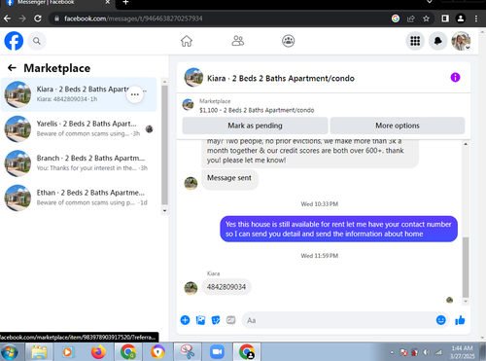Image resolution: width=486 pixels, height=361 pixels.
Task: Go to the Home feed icon
Action: (x=187, y=41)
